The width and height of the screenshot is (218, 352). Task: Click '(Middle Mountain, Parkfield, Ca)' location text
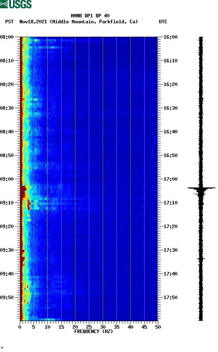(94, 22)
